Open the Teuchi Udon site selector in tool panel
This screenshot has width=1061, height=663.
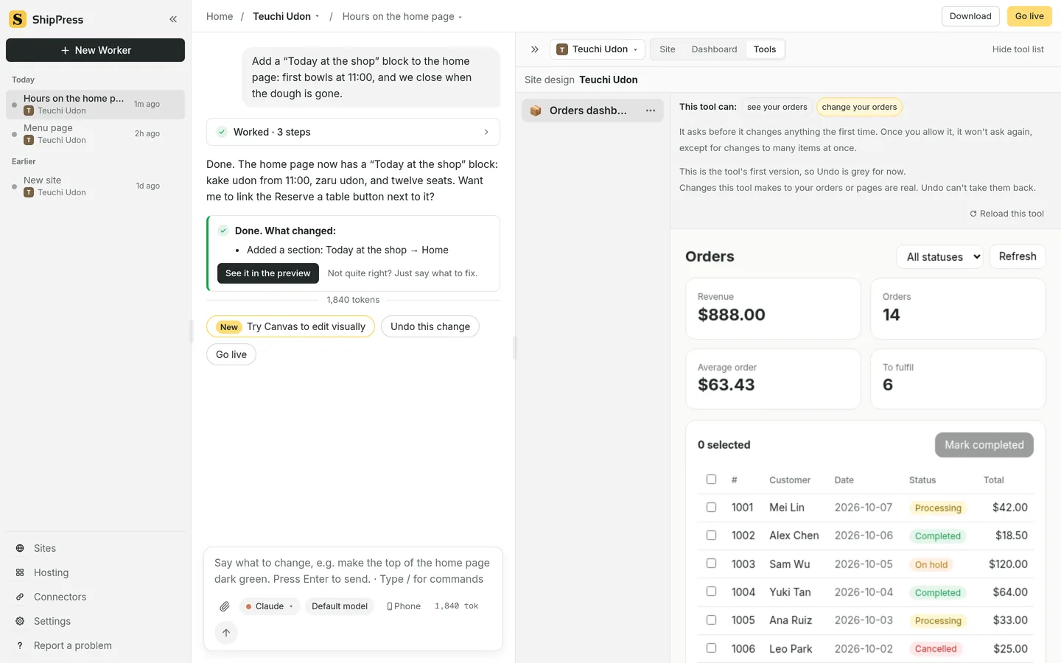click(x=598, y=49)
